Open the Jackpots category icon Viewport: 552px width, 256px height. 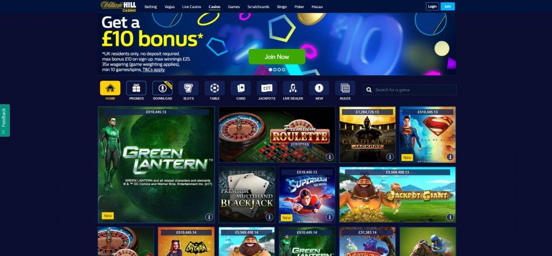pos(267,88)
